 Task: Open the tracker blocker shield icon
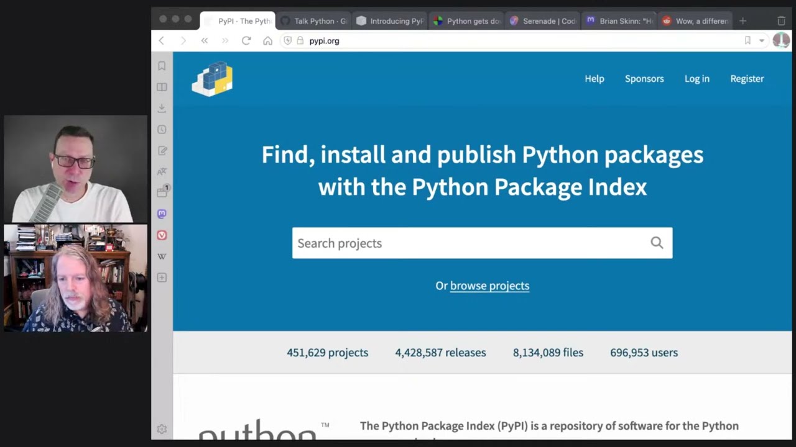pos(287,40)
